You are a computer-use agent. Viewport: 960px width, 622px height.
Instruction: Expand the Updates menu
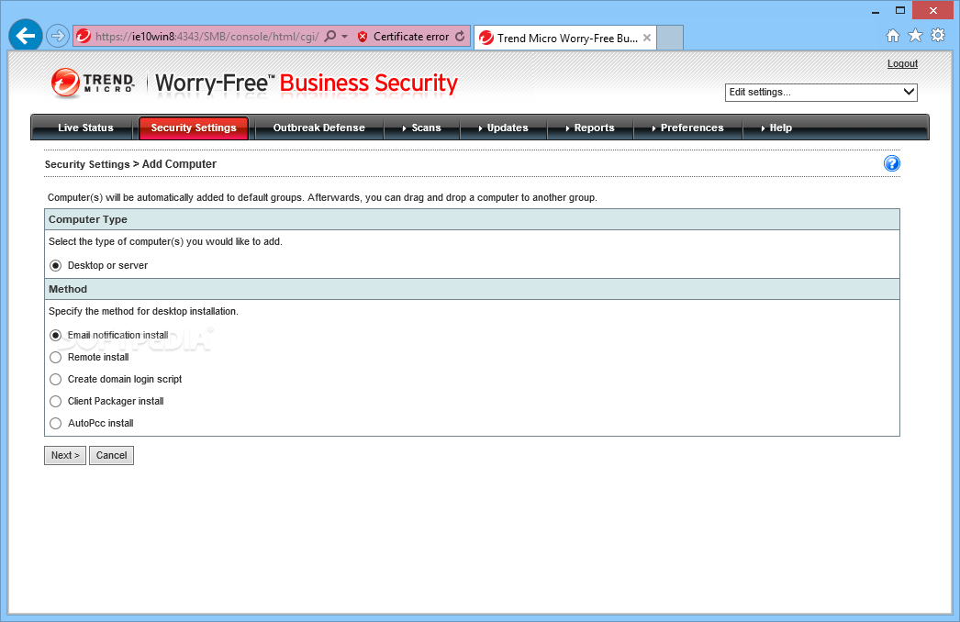point(503,128)
